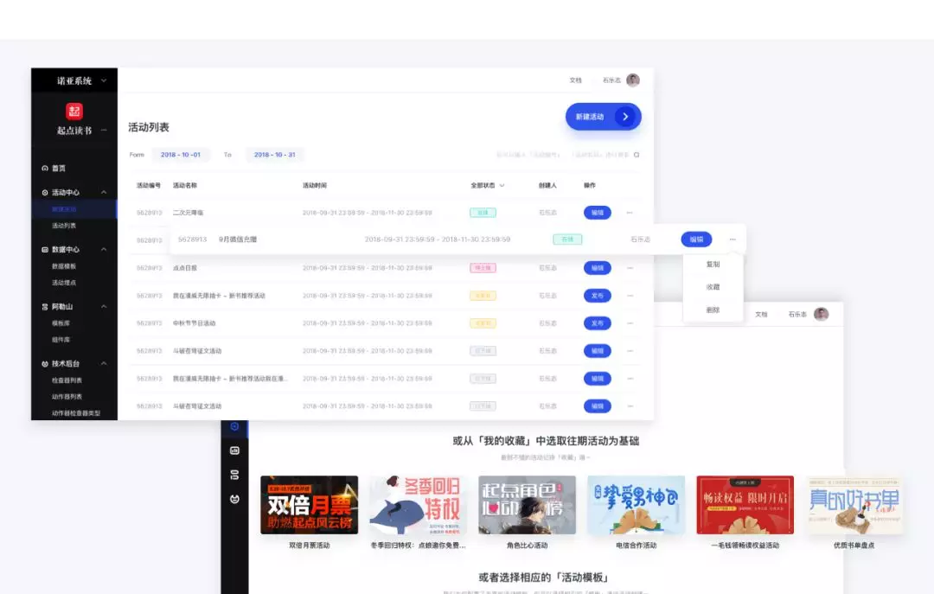Click the pink status tag on 点点日报 row
Viewport: 934px width, 594px height.
483,268
